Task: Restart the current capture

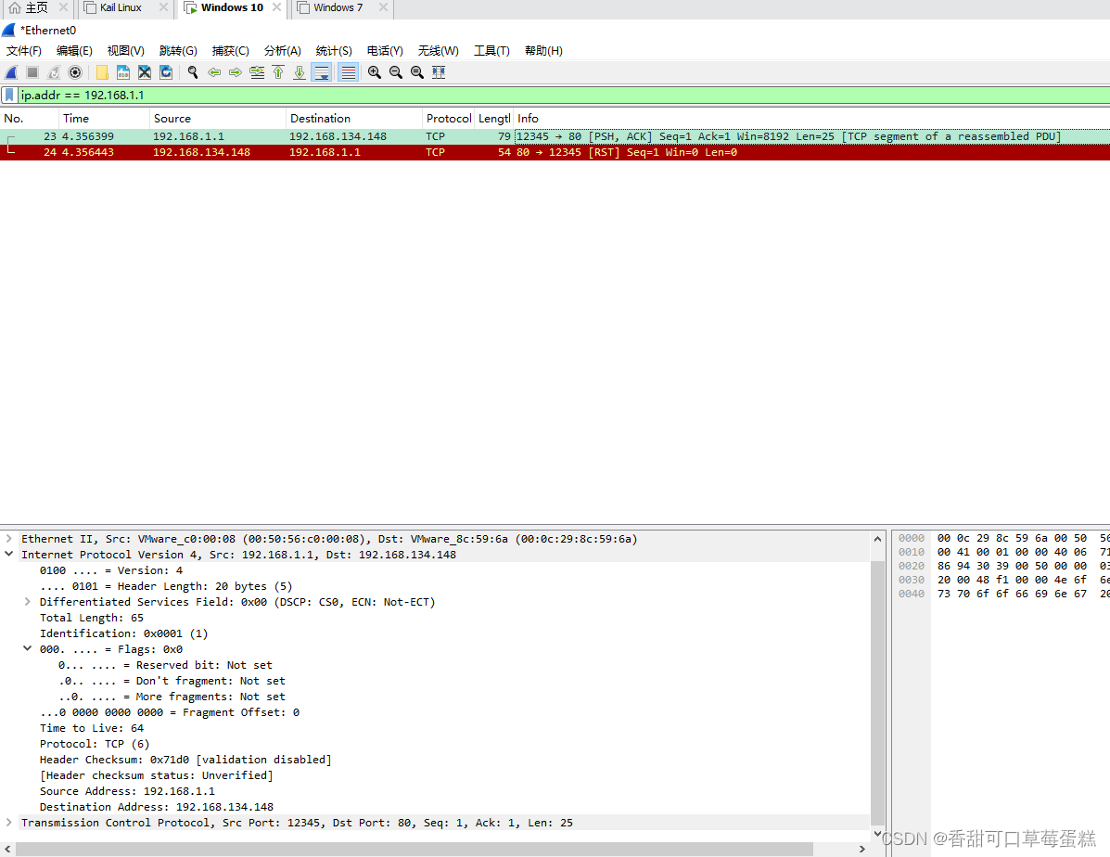Action: 54,72
